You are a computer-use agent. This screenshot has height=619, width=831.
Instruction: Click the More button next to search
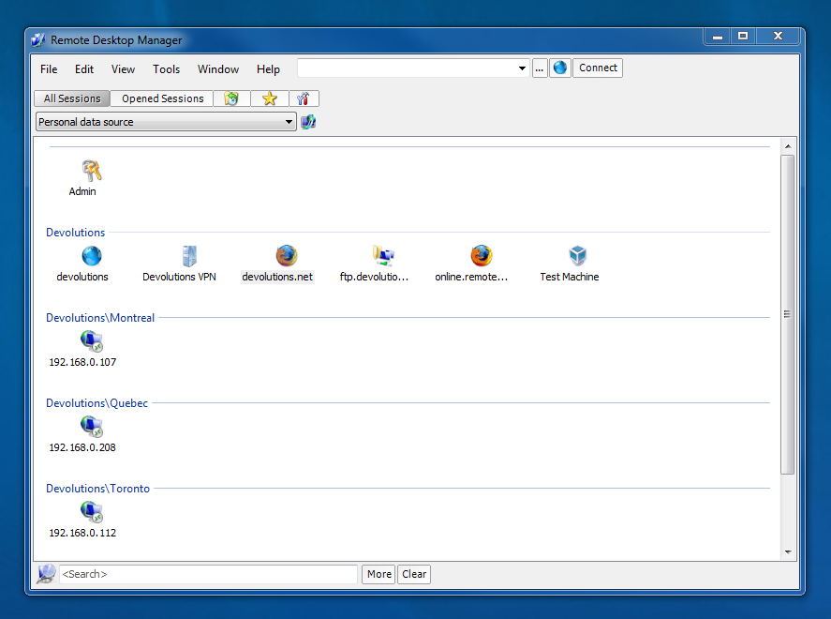[378, 574]
